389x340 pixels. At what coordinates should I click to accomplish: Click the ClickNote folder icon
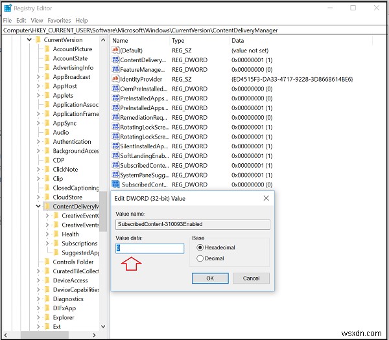pos(47,169)
